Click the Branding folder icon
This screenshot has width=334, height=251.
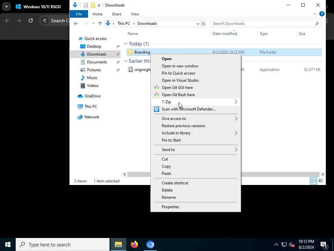pos(130,52)
